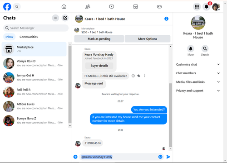Click chat list scrollbar up arrow

pyautogui.click(x=70, y=44)
